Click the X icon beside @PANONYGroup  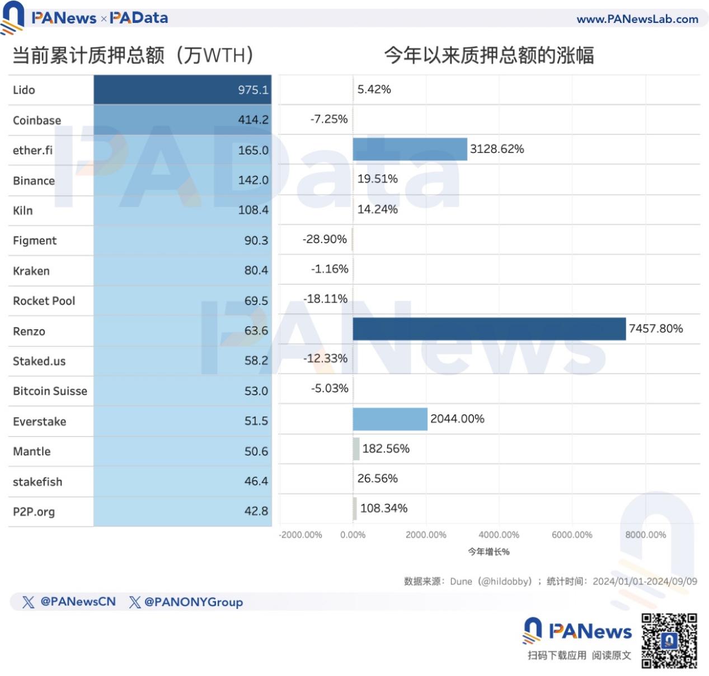click(x=135, y=602)
